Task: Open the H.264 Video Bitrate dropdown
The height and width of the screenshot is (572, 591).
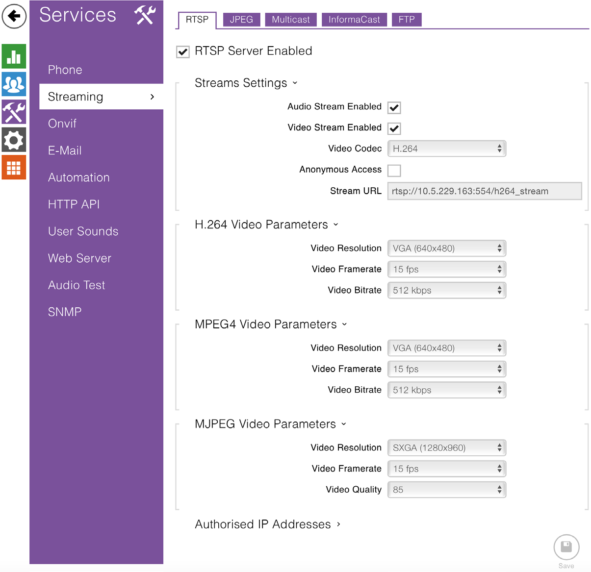Action: click(446, 290)
